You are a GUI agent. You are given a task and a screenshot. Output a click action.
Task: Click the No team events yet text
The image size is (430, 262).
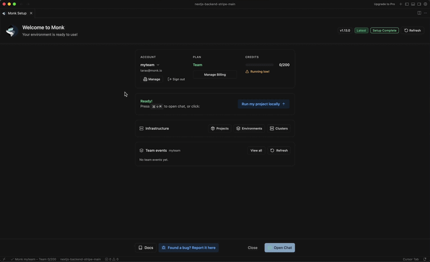tap(154, 160)
